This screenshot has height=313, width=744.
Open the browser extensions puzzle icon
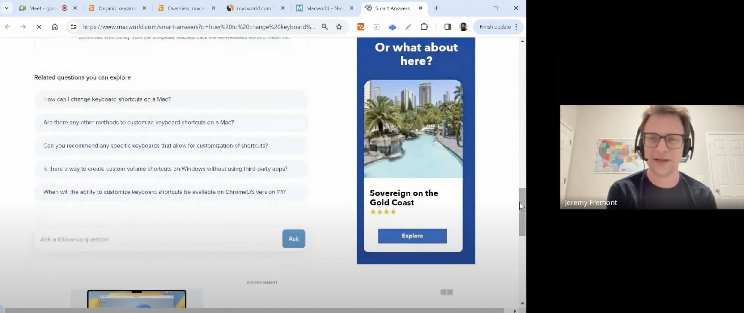click(x=424, y=27)
